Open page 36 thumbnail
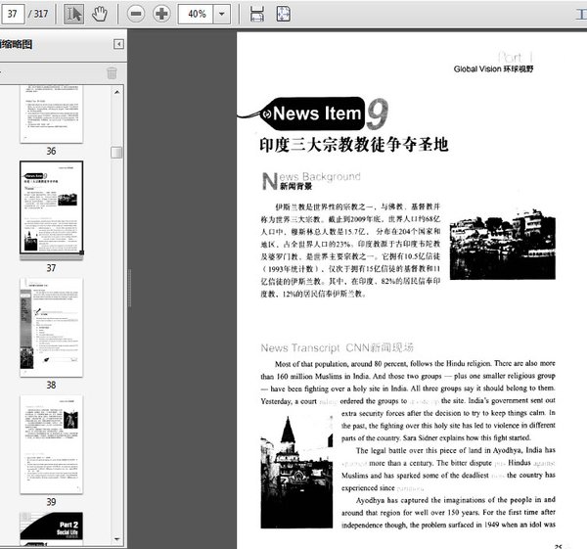Screen dimensions: 587x549 (51, 114)
